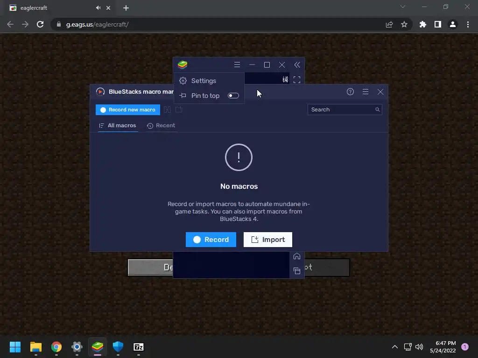This screenshot has height=358, width=478.
Task: Reload the eaglercraft page
Action: 40,24
